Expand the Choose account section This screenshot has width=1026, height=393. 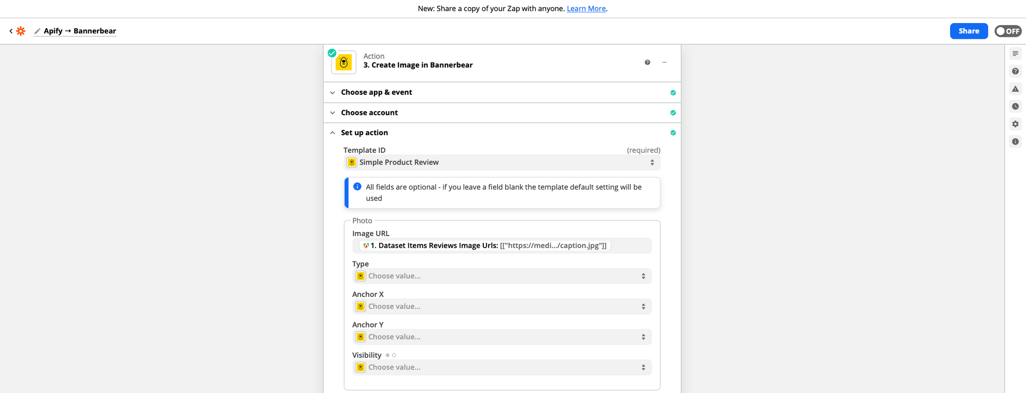pos(369,113)
